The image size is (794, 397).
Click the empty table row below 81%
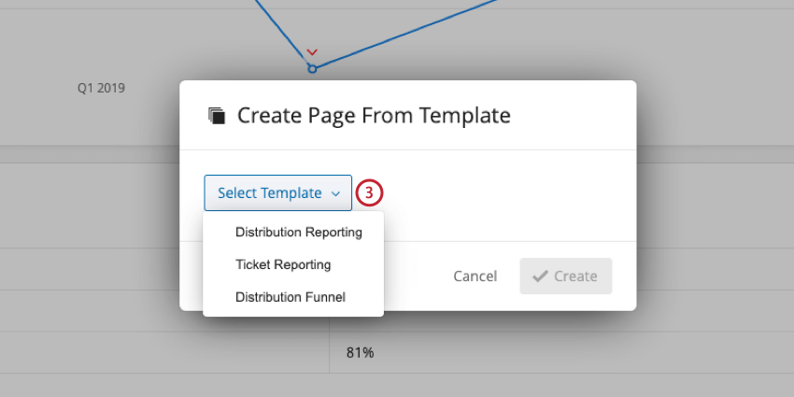coord(560,385)
